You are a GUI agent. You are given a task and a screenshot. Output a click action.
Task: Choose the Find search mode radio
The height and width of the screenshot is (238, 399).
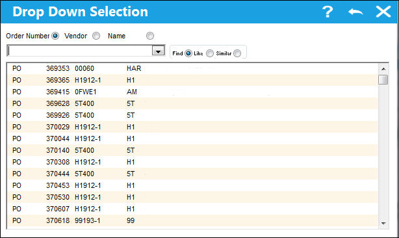(x=188, y=53)
